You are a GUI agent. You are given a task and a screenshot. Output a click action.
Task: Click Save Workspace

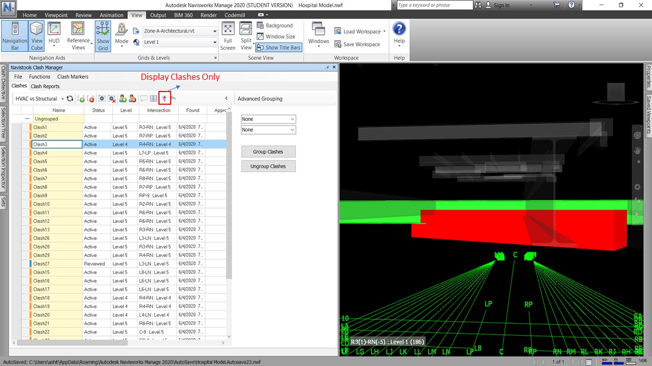(357, 44)
